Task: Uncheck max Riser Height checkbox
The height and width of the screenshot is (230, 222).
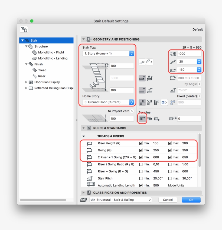Action: pos(170,143)
